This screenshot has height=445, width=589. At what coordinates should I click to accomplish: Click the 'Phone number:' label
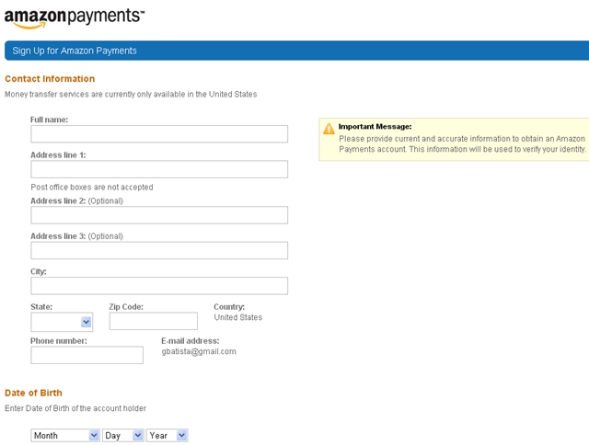(x=59, y=341)
